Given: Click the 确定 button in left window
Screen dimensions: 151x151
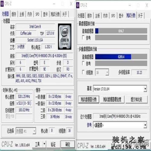Looking at the screenshot, I should pos(68,144).
